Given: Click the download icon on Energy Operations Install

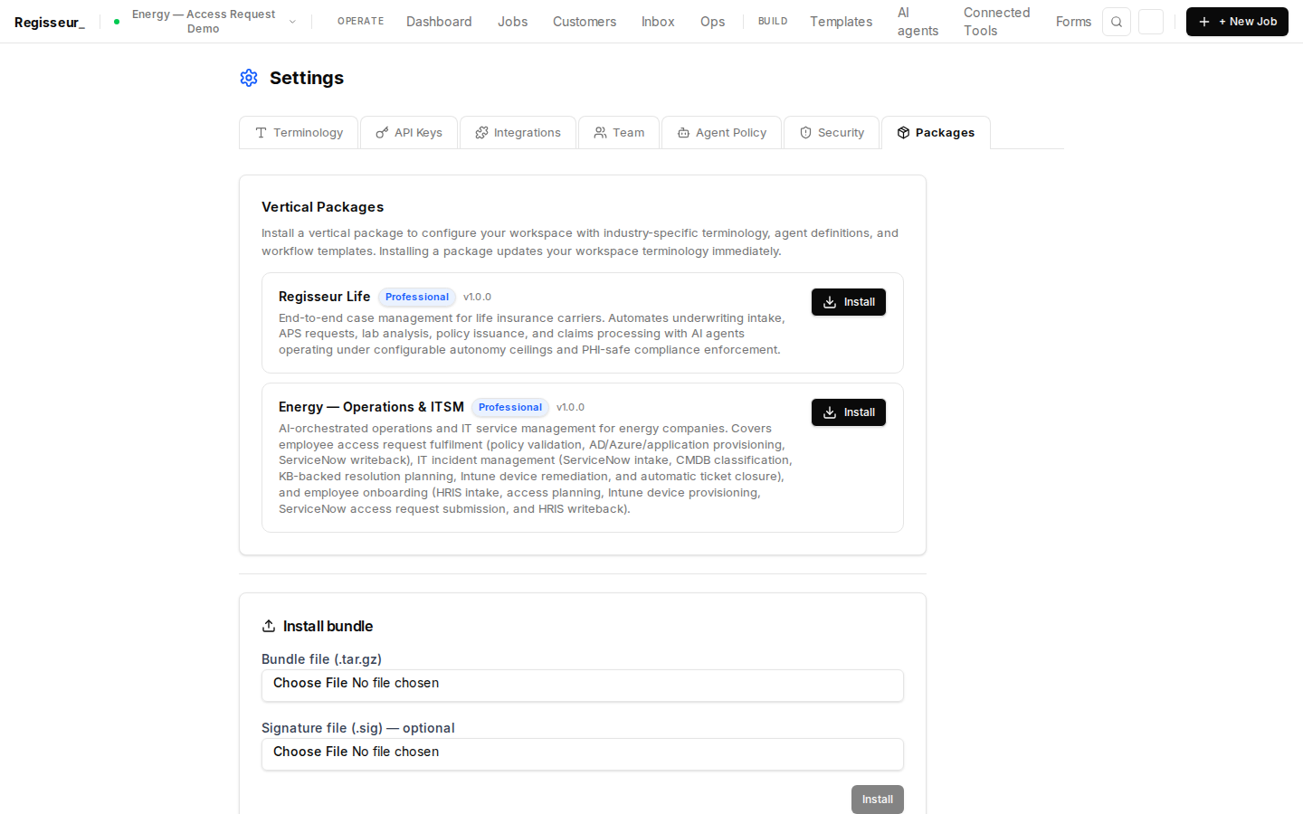Looking at the screenshot, I should pyautogui.click(x=830, y=412).
